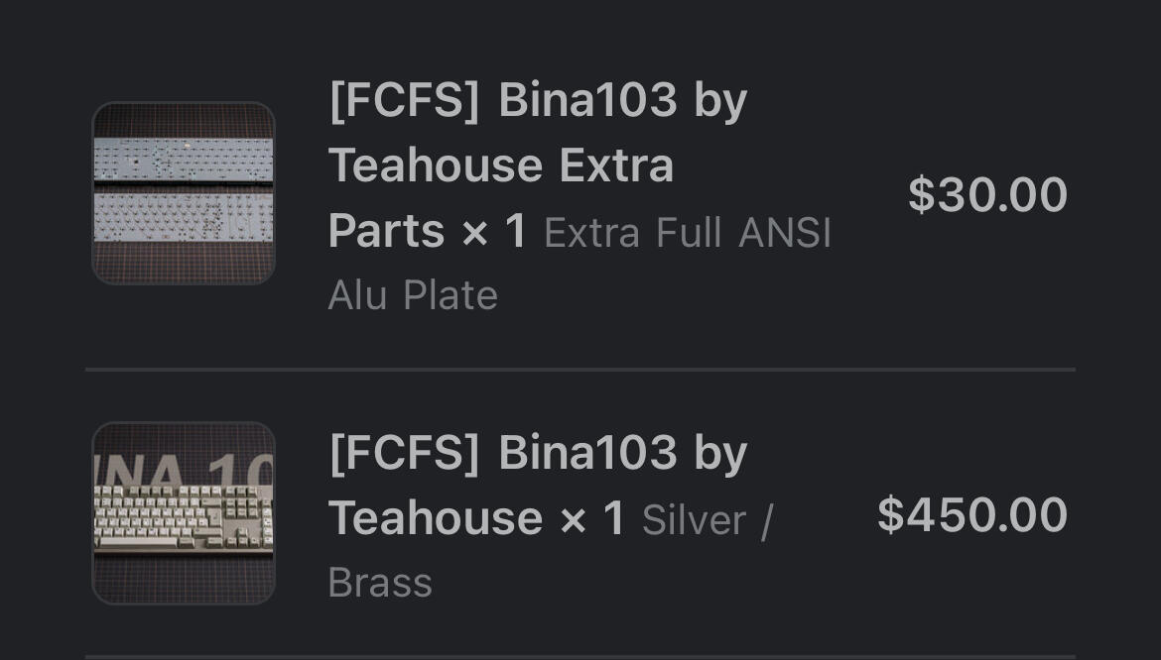Open the Bina103 keyboard product thumbnail

(184, 513)
